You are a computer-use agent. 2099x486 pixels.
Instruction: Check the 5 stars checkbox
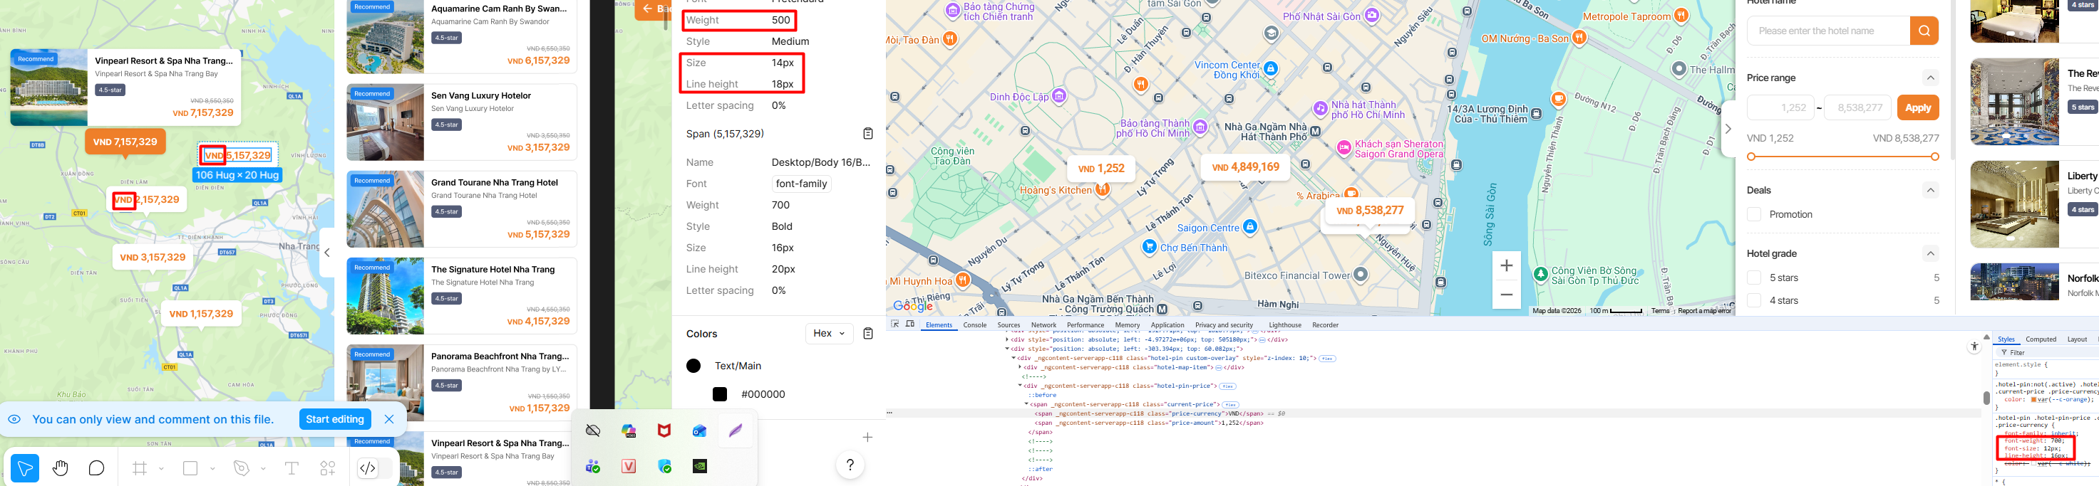coord(1754,278)
